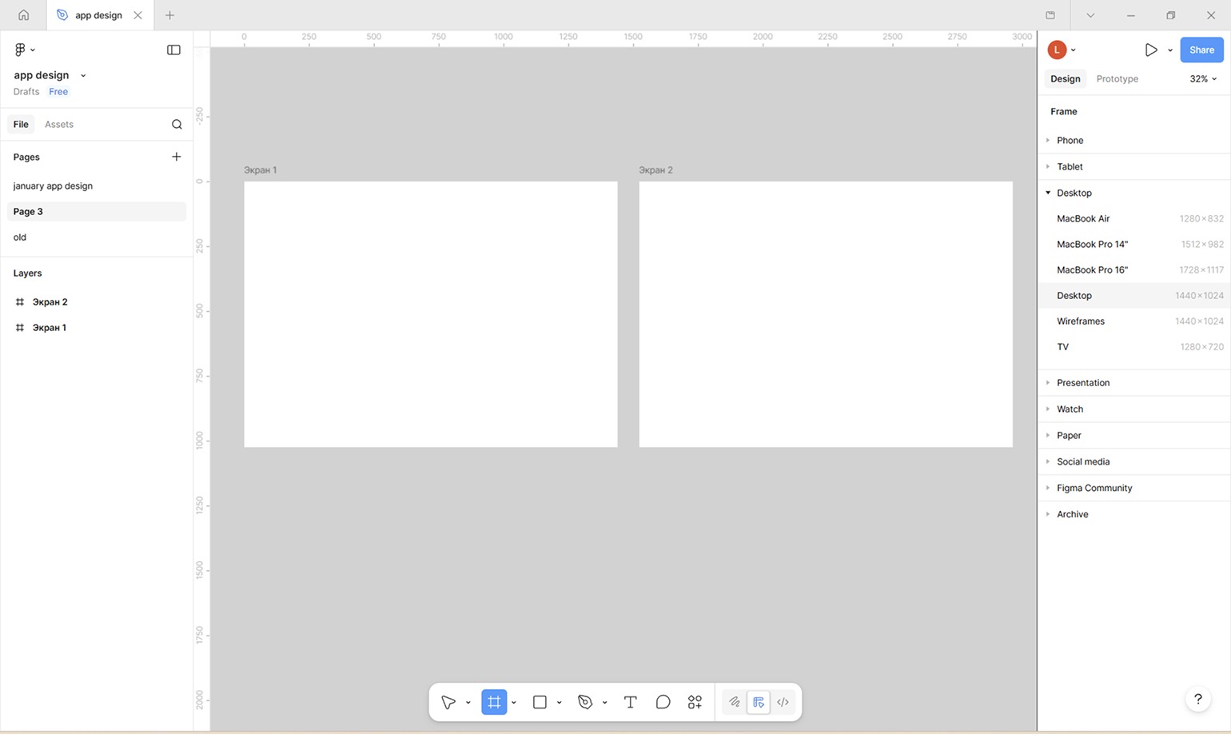Image resolution: width=1231 pixels, height=734 pixels.
Task: Select the Rectangle shape tool
Action: [540, 702]
